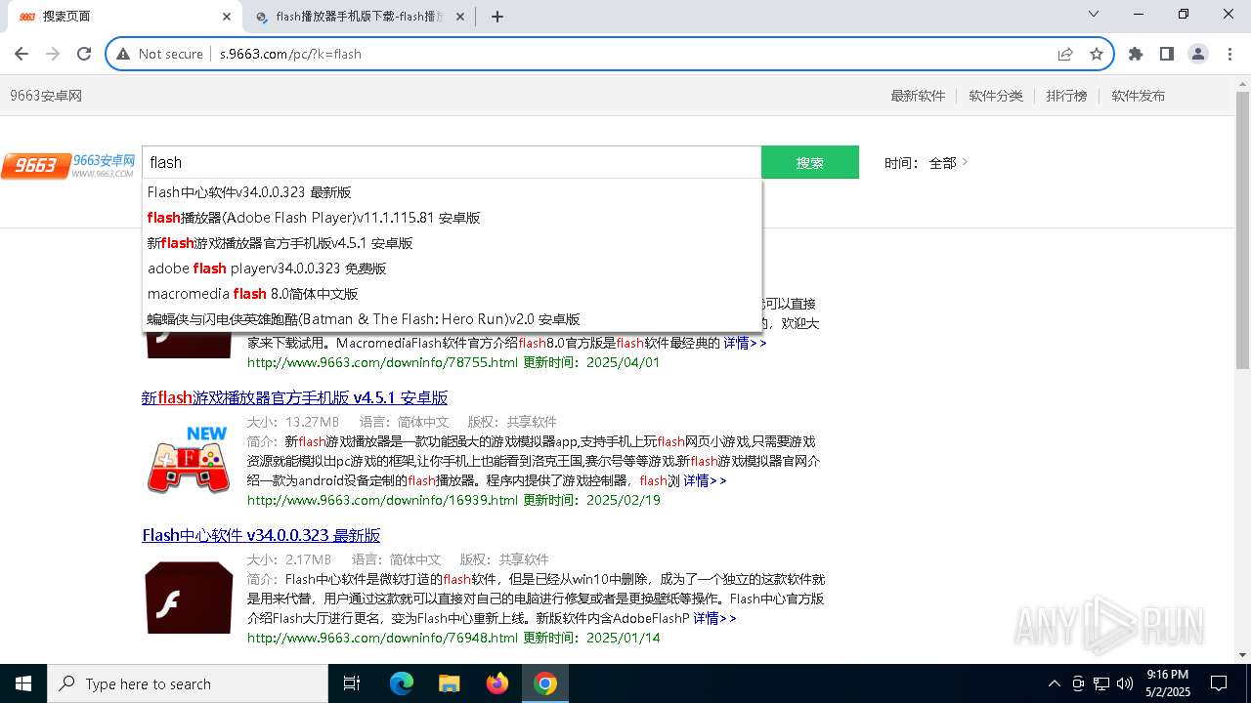Open the 最新软件 menu item
The width and height of the screenshot is (1251, 703).
(918, 96)
